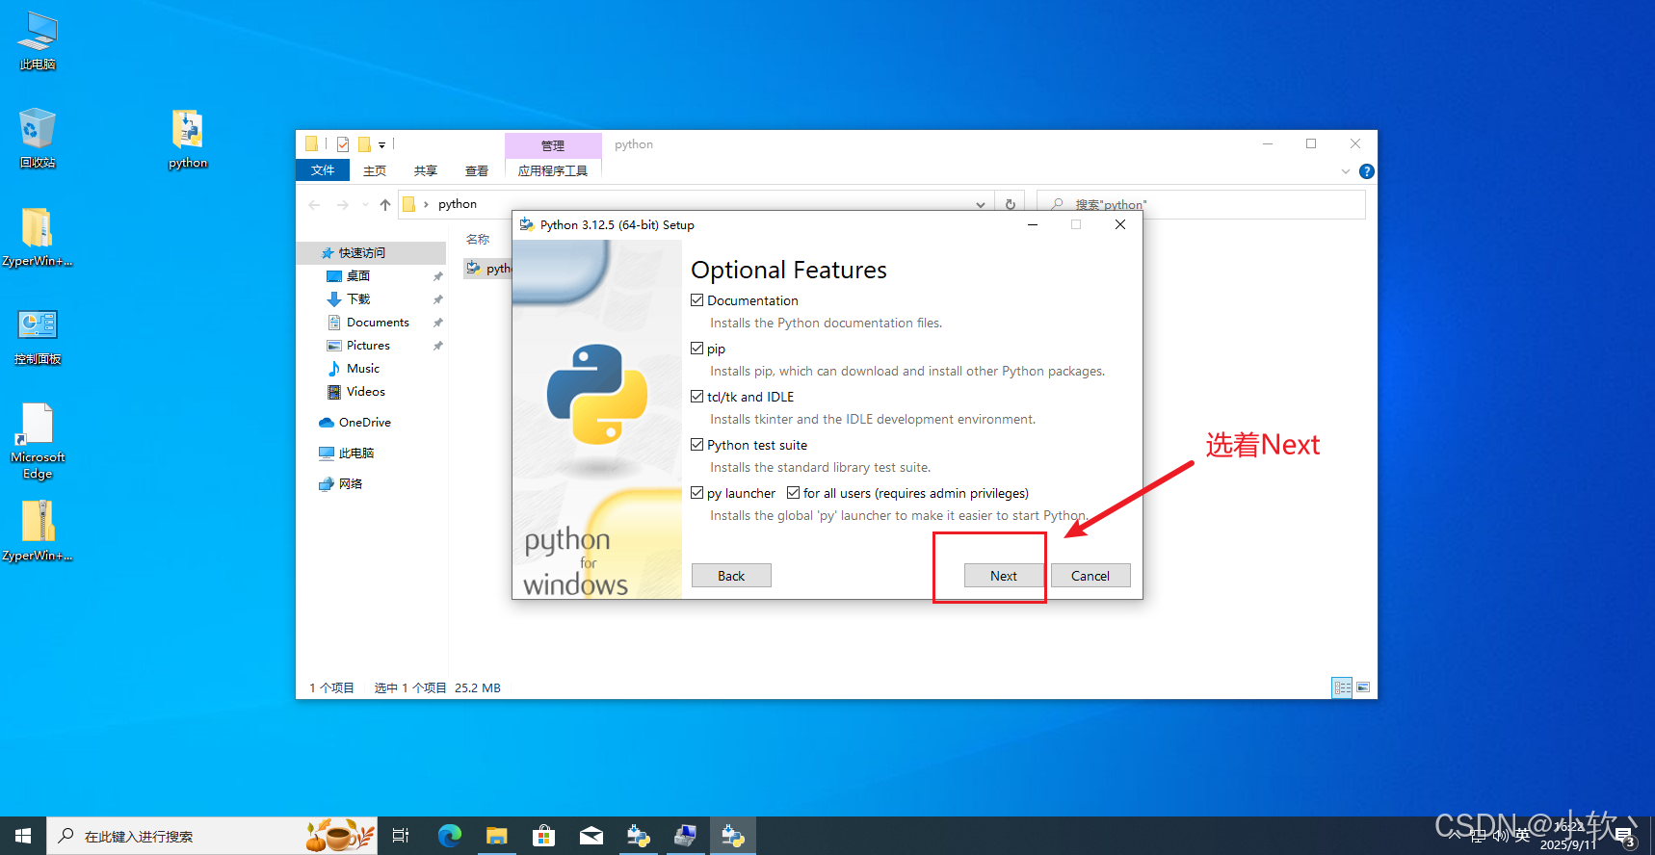Open the 文件 menu in Explorer
This screenshot has height=855, width=1655.
pyautogui.click(x=323, y=170)
